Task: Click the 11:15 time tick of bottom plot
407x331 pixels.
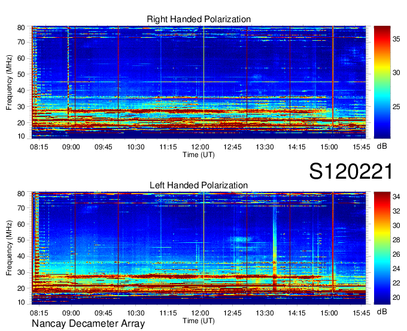Action: coord(168,313)
